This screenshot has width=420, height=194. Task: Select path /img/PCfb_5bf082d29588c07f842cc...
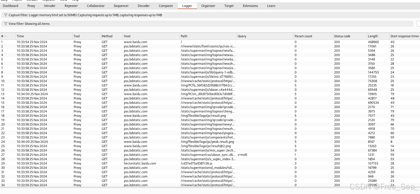[x=208, y=85]
